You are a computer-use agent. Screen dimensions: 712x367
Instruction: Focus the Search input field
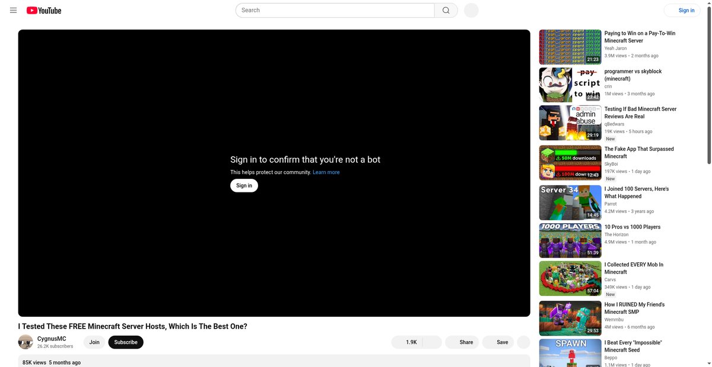tap(335, 10)
